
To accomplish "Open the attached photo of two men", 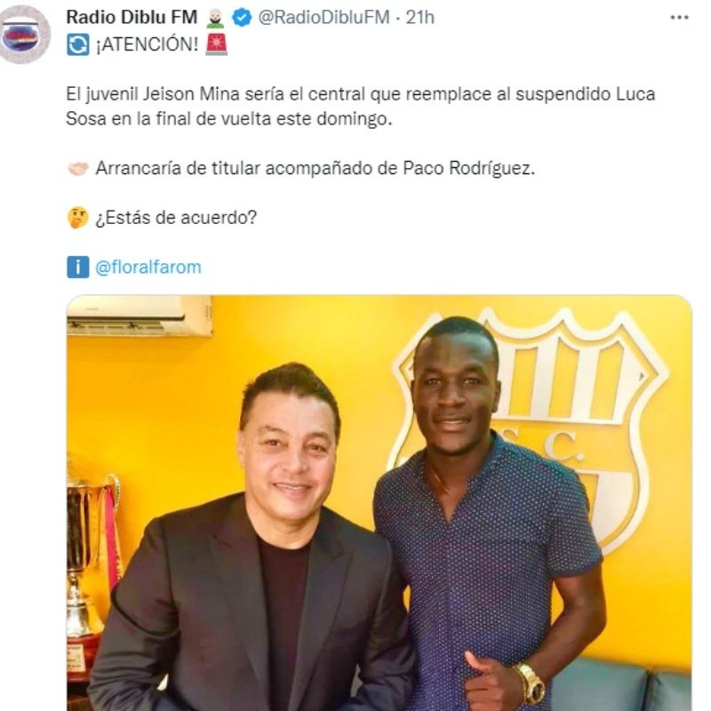I will pos(379,503).
